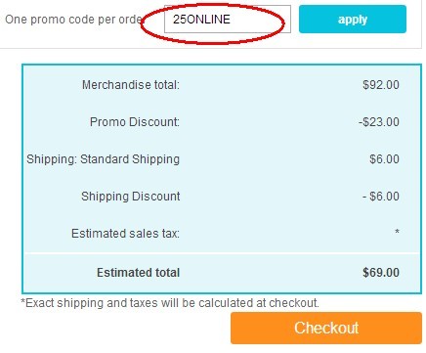This screenshot has width=426, height=353.
Task: Click the blue apply button
Action: (353, 19)
